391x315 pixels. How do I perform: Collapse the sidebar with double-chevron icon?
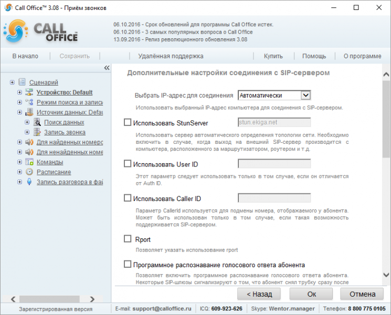(x=107, y=68)
